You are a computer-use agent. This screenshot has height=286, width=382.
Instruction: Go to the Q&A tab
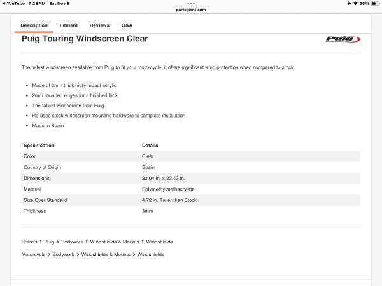click(127, 25)
